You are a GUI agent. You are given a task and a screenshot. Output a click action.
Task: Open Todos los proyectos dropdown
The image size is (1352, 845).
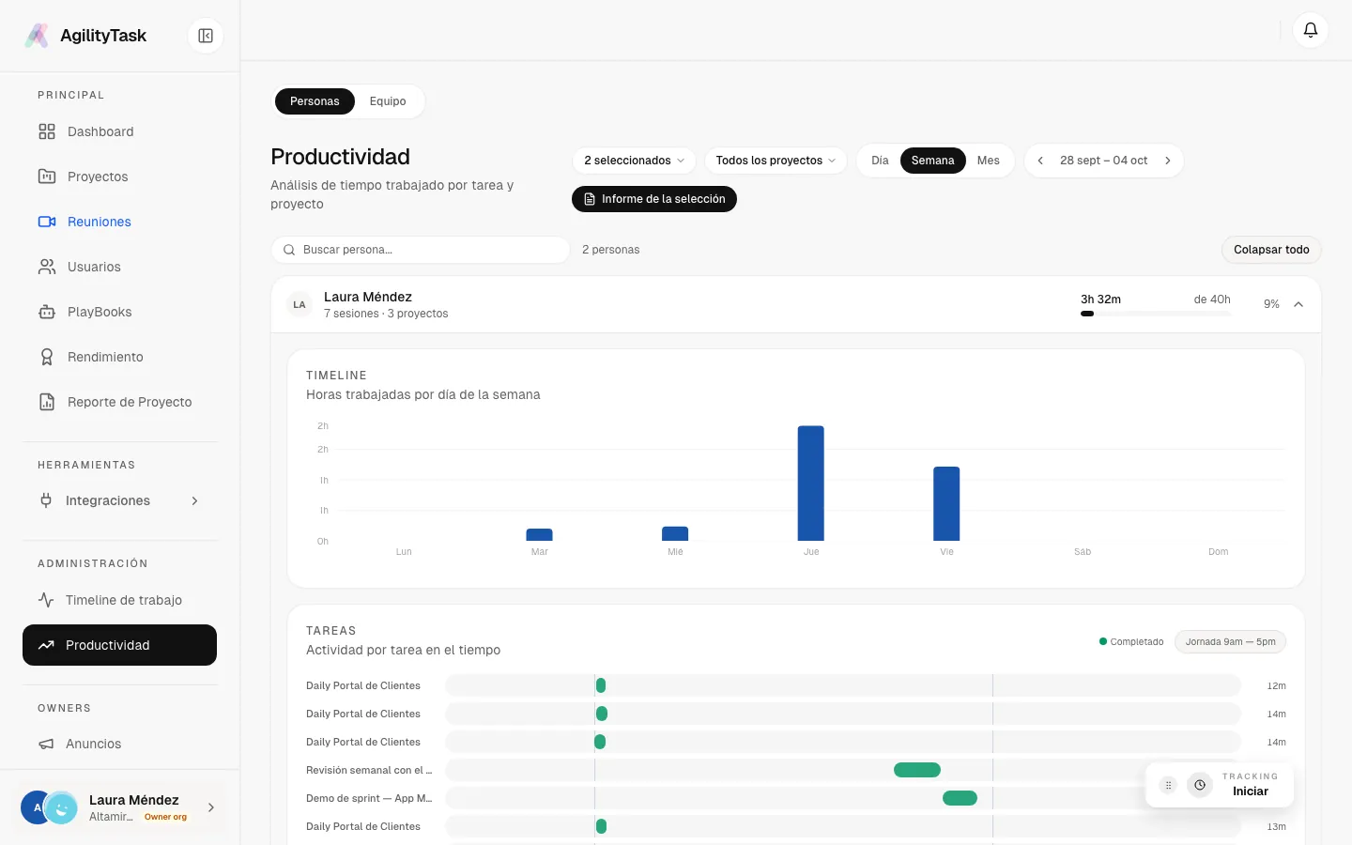pos(776,161)
